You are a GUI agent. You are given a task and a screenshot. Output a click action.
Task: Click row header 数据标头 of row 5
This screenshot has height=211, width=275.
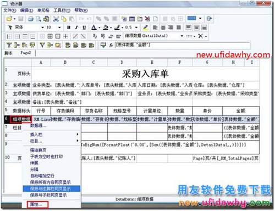18,110
